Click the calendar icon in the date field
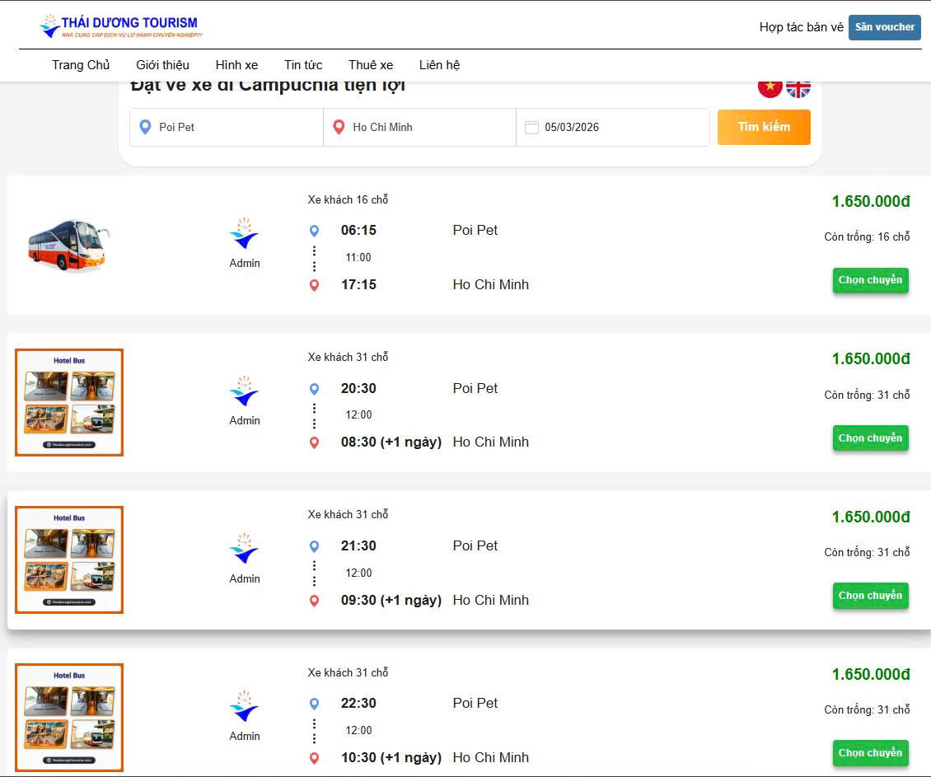The image size is (931, 777). pos(531,128)
